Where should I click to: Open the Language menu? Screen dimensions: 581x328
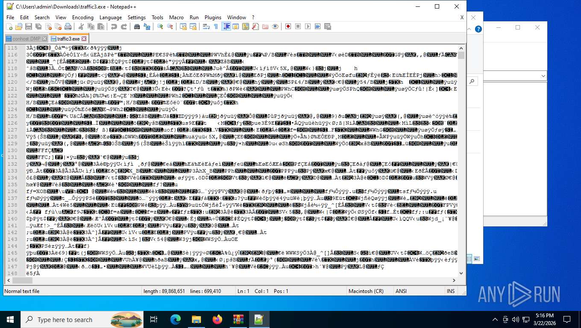[x=111, y=18]
